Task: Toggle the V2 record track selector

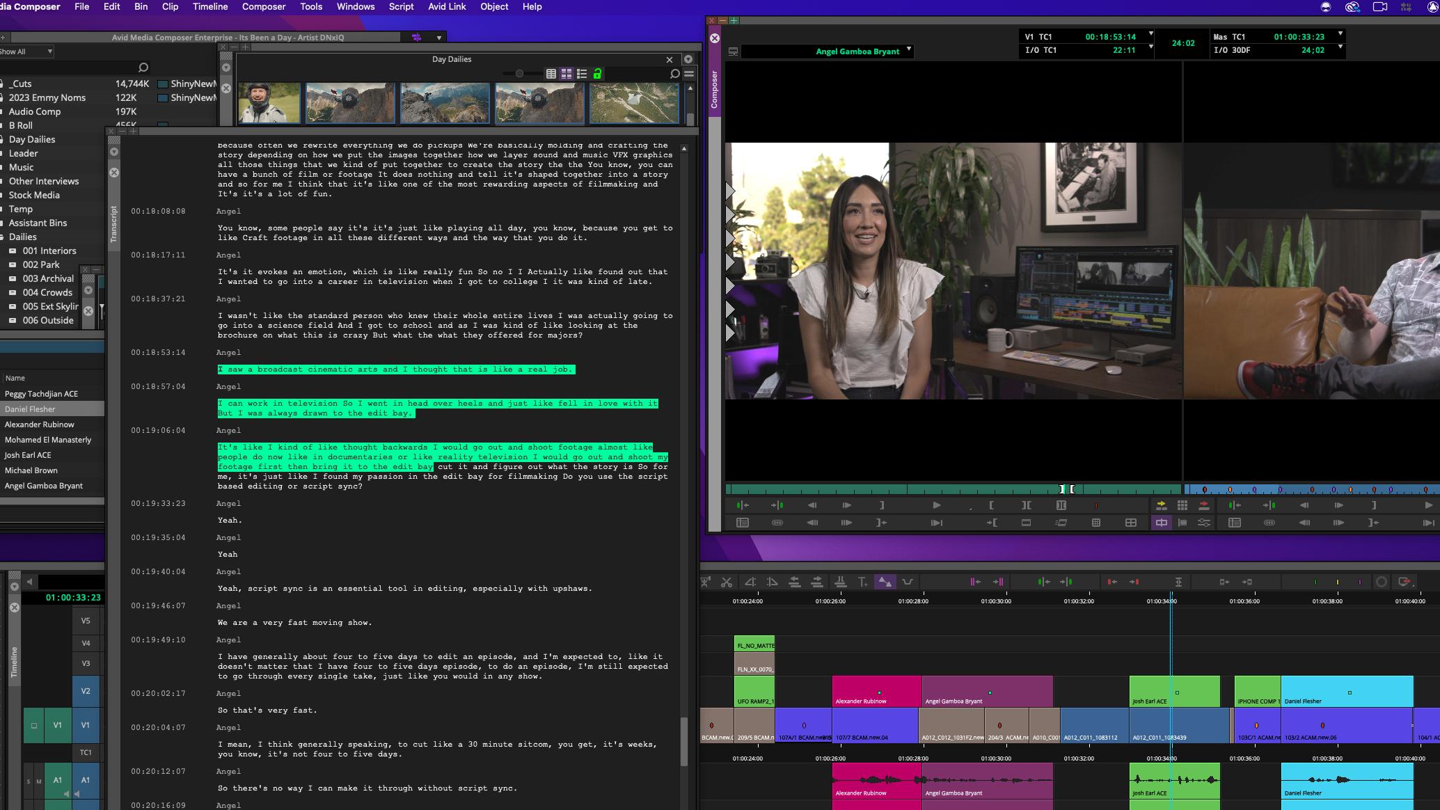Action: pos(86,691)
